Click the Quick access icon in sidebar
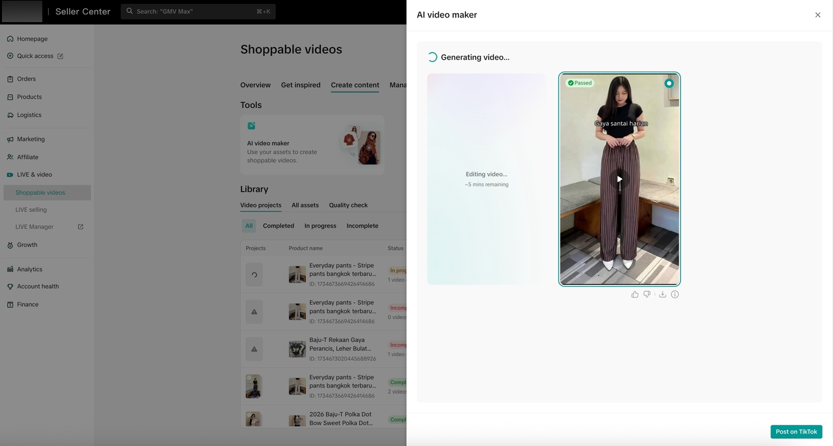The height and width of the screenshot is (446, 833). pos(10,56)
